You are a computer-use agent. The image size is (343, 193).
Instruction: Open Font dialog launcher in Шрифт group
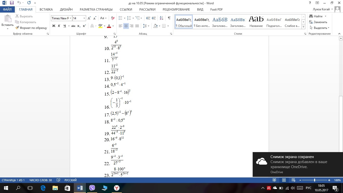point(115,34)
